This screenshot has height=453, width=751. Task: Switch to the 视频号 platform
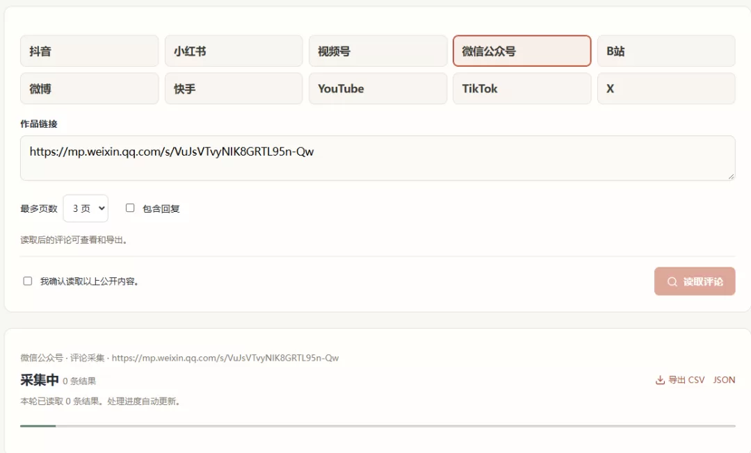[378, 51]
